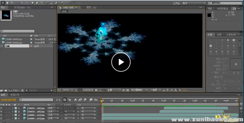Toggle visibility of layer 3
Screen dimensions: 244x123
pyautogui.click(x=1, y=115)
